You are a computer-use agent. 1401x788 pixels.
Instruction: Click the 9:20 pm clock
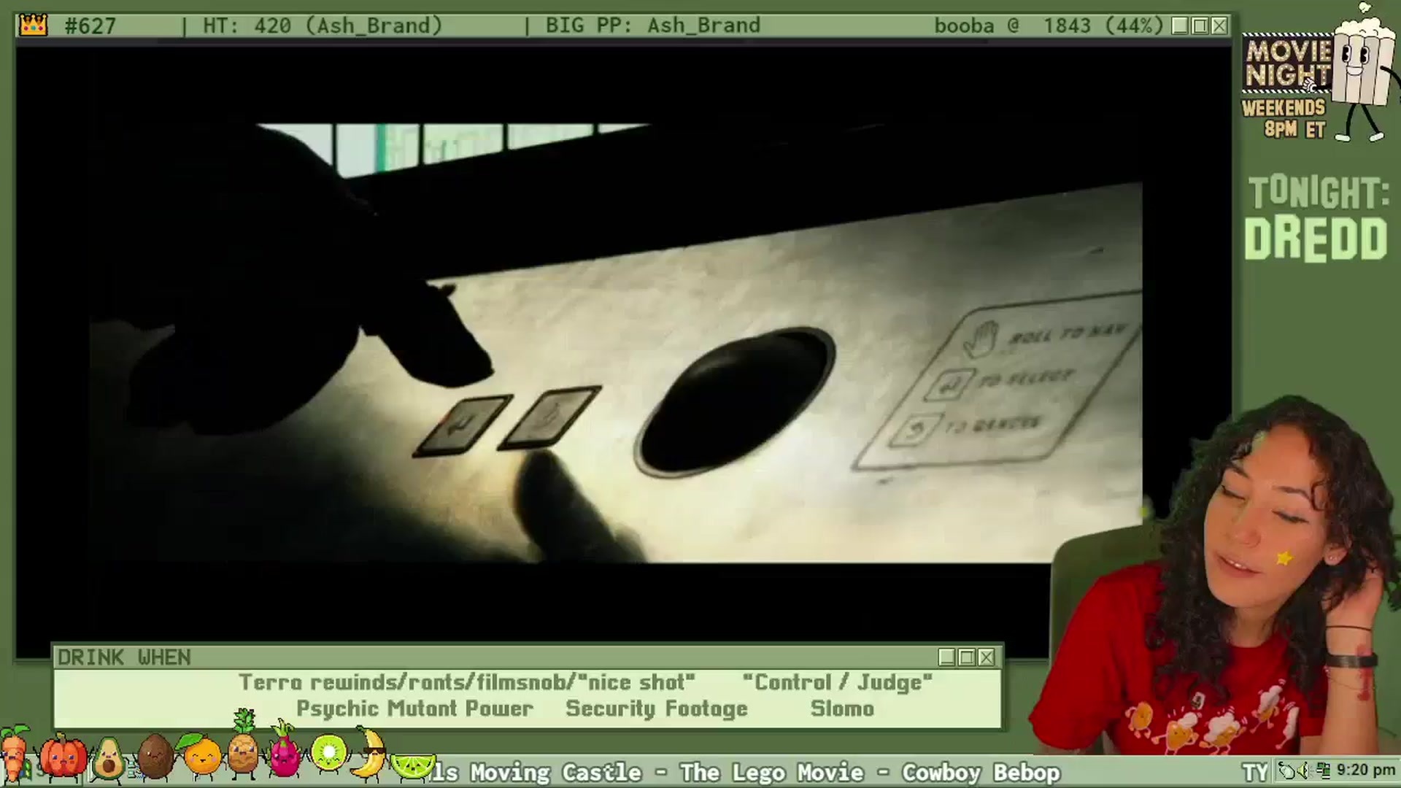click(x=1366, y=770)
